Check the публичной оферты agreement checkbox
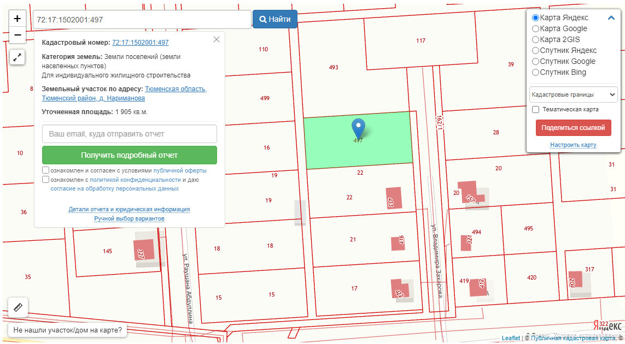The image size is (625, 344). click(x=46, y=170)
